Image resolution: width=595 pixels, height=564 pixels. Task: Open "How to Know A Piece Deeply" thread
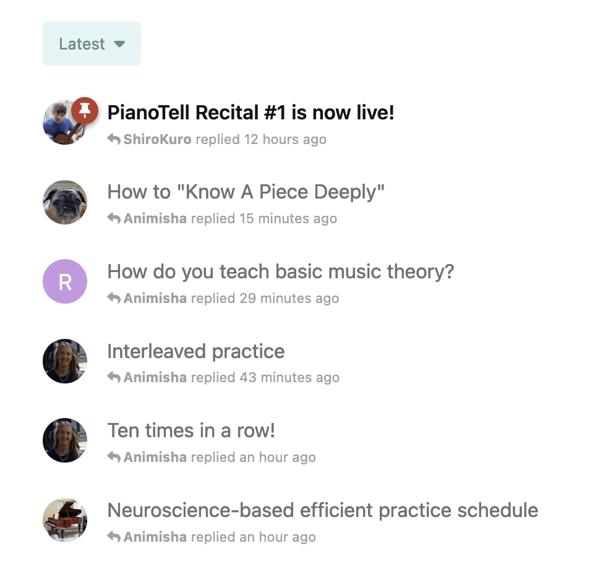(x=246, y=192)
